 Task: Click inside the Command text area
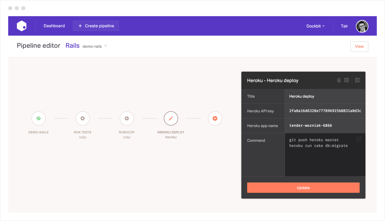point(325,155)
